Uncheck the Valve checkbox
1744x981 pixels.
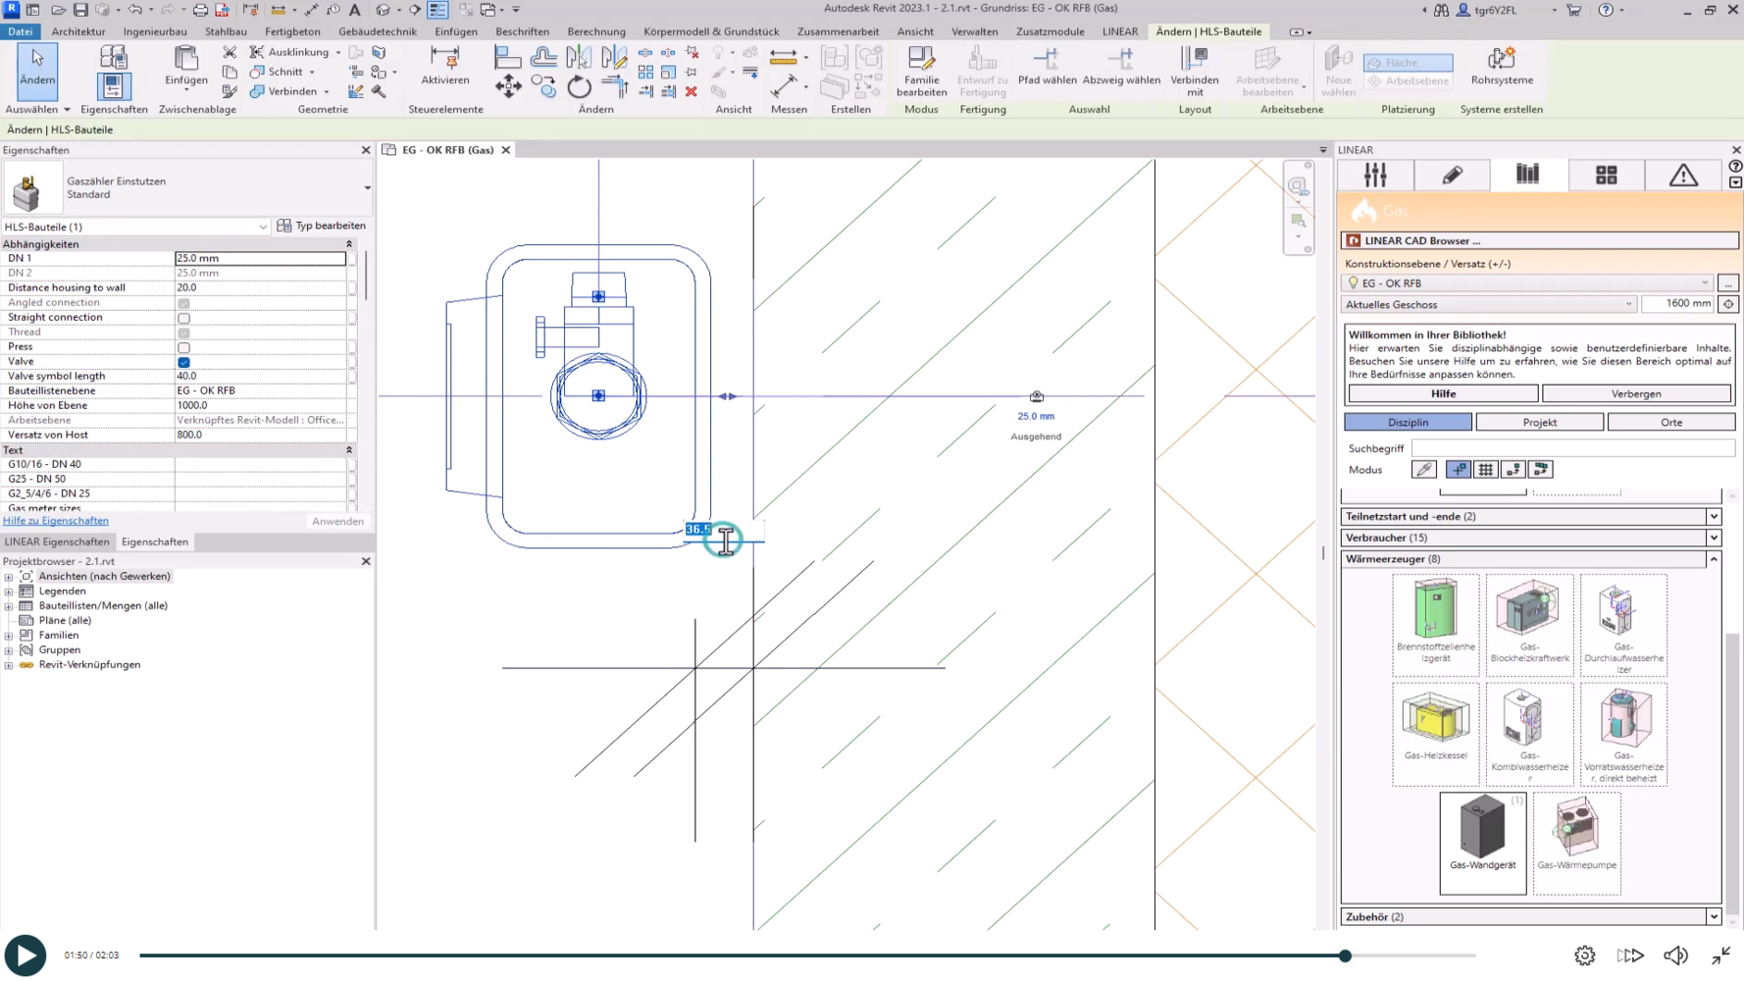click(183, 362)
